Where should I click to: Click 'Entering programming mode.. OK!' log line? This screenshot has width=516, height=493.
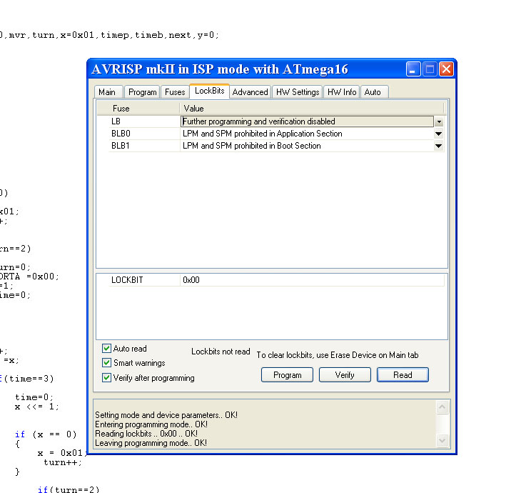pos(151,424)
